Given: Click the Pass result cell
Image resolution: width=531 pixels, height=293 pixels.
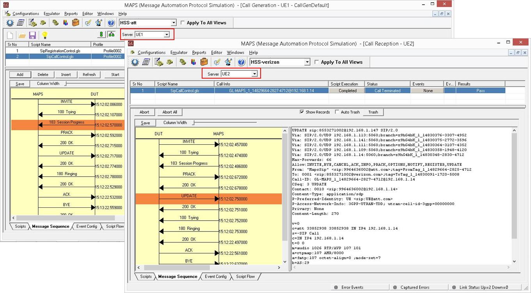Looking at the screenshot, I should [480, 91].
